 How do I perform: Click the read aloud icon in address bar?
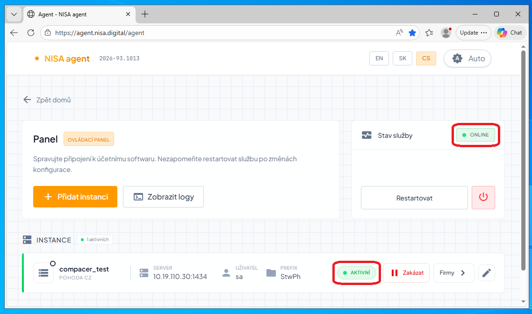click(x=399, y=33)
